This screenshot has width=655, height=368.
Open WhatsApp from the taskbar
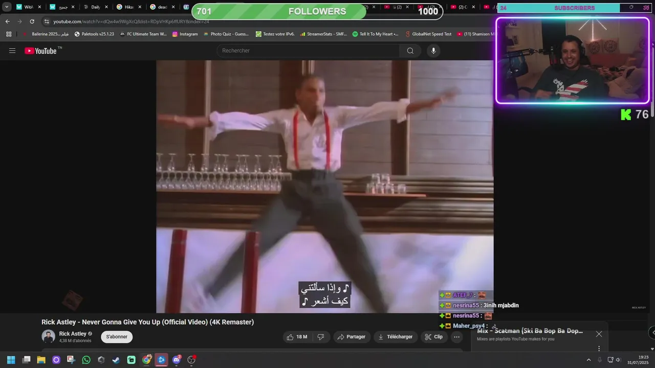click(x=86, y=360)
